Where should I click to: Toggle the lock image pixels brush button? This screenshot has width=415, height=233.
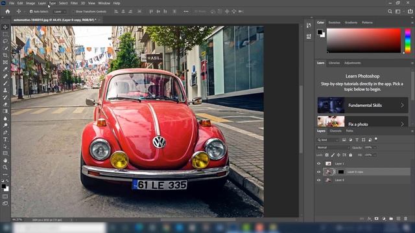click(333, 155)
